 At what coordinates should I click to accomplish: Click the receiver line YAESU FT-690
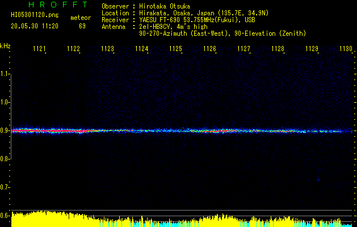pos(197,20)
